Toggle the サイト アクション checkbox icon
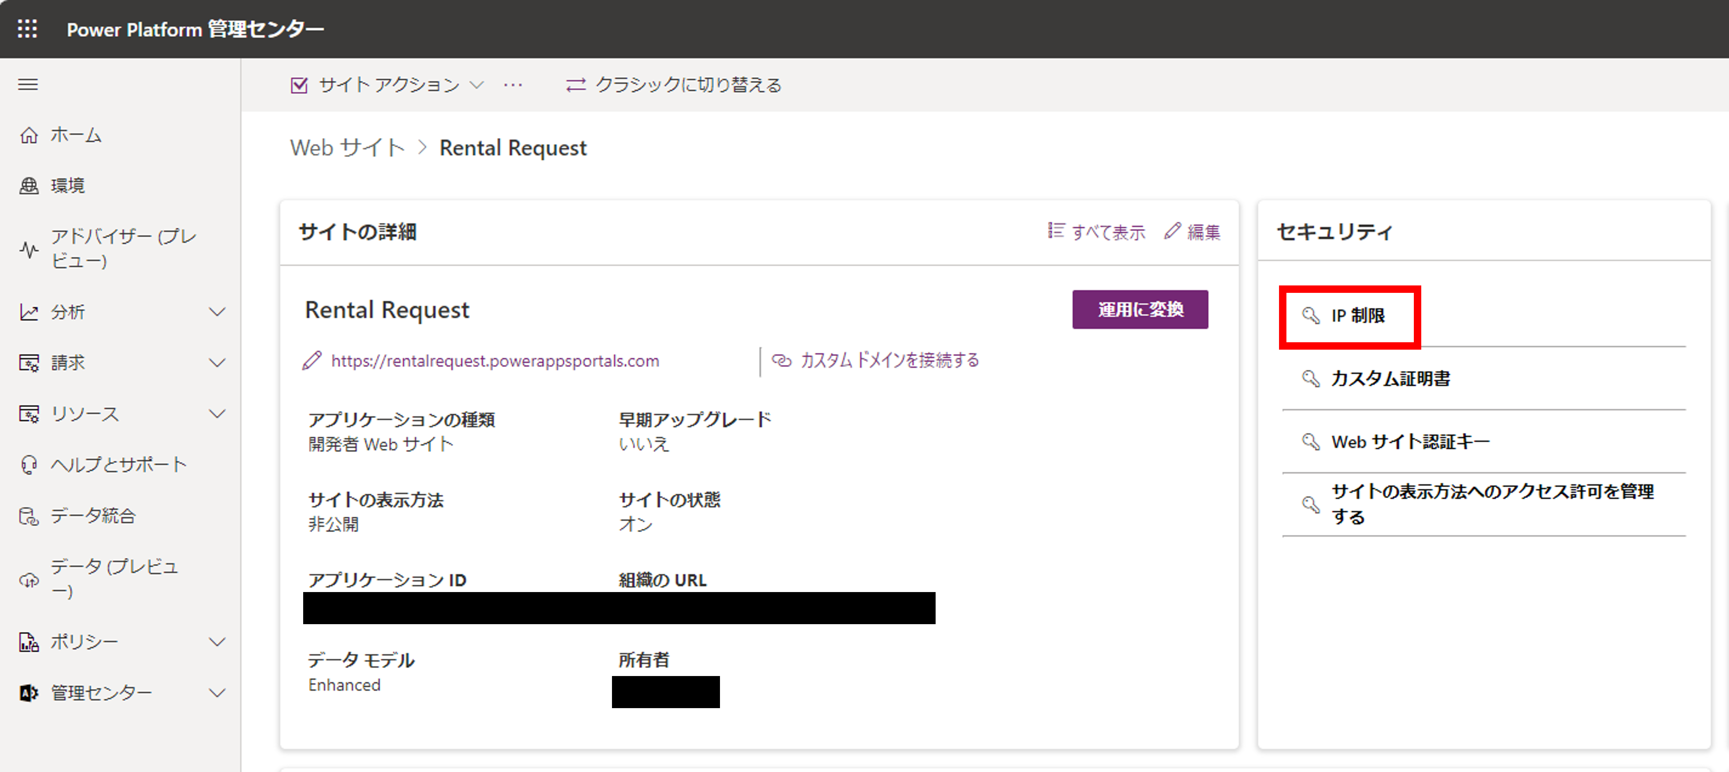 (299, 85)
